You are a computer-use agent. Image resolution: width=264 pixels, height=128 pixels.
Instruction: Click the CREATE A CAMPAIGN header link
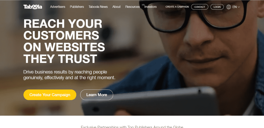coord(177,7)
